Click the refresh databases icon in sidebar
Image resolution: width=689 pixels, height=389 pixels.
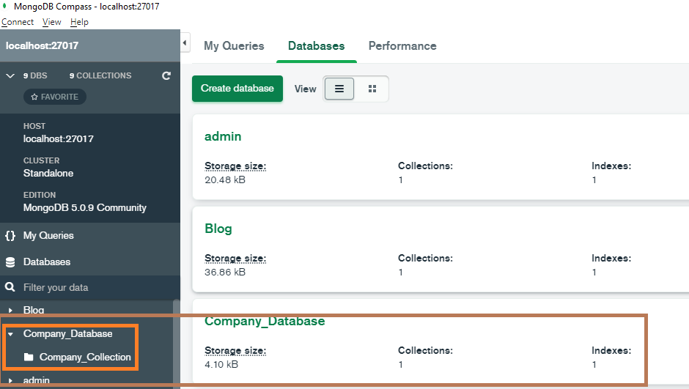pyautogui.click(x=166, y=75)
